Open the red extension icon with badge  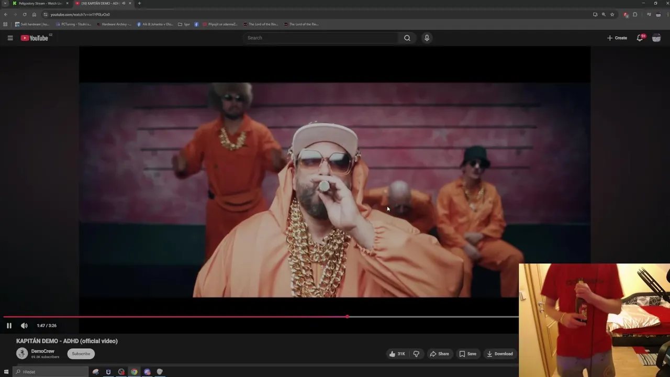coord(626,15)
